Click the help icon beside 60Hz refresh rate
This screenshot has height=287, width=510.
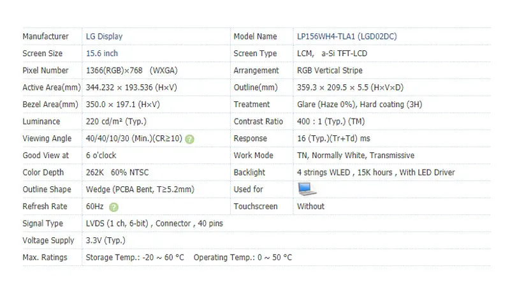click(114, 207)
